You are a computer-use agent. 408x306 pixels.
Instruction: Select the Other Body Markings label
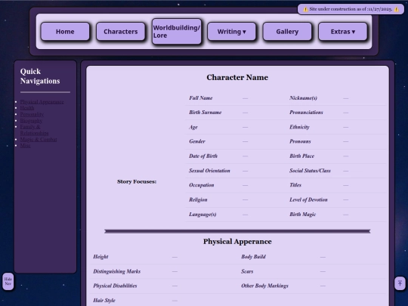coord(264,286)
